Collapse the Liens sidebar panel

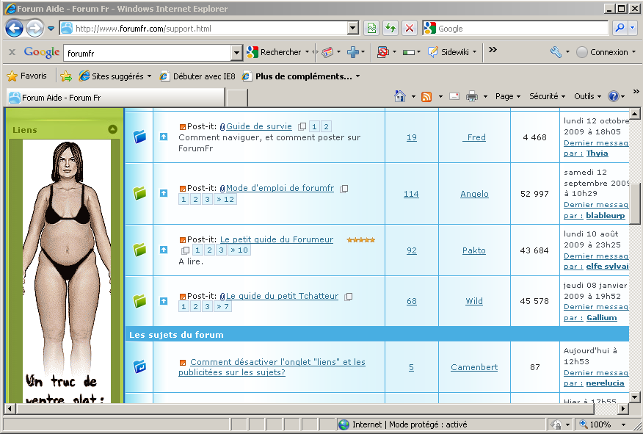[x=112, y=129]
